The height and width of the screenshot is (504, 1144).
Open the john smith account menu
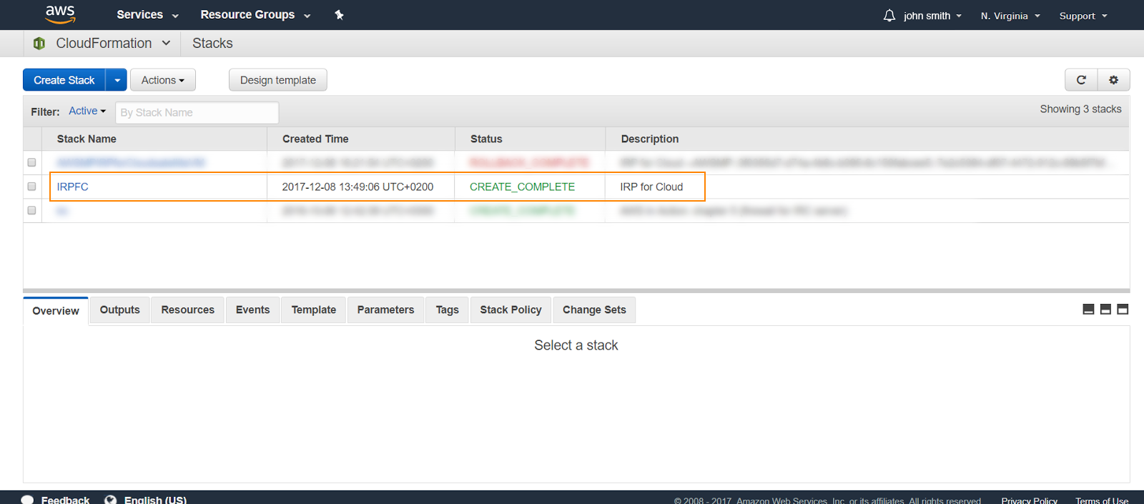[x=932, y=16]
